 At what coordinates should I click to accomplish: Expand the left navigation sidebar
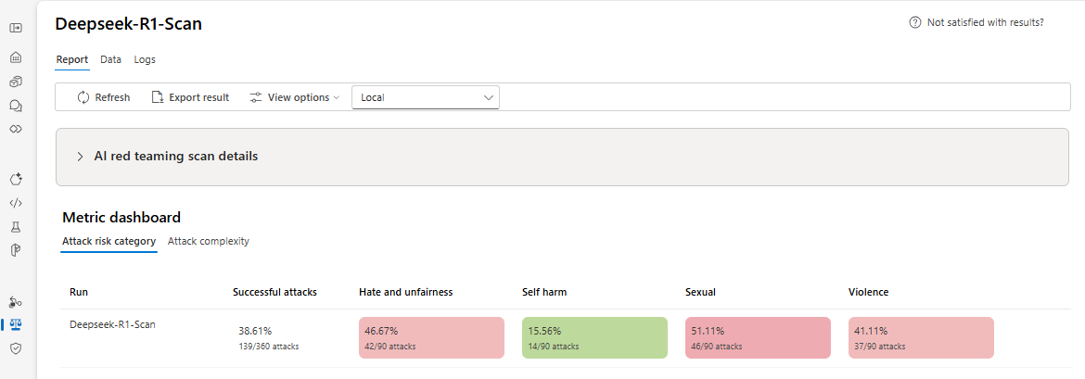tap(16, 28)
